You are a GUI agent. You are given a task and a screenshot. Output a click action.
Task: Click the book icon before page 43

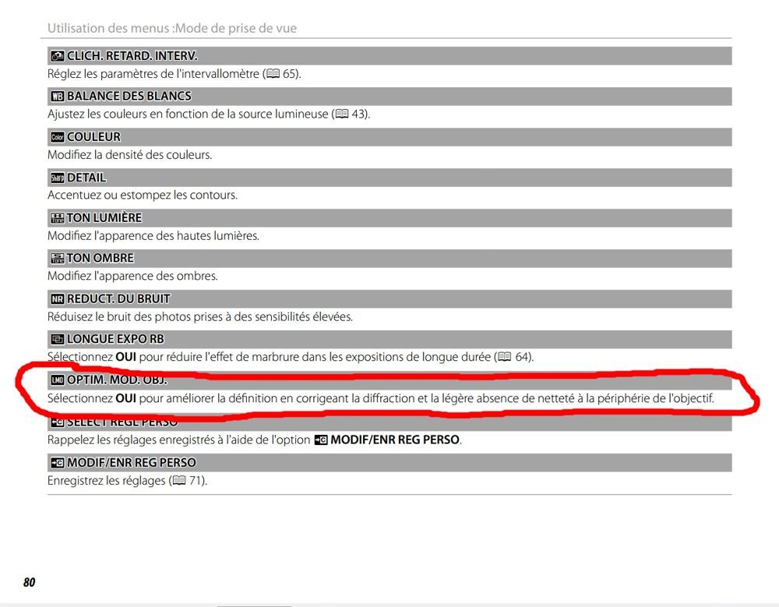[x=342, y=115]
